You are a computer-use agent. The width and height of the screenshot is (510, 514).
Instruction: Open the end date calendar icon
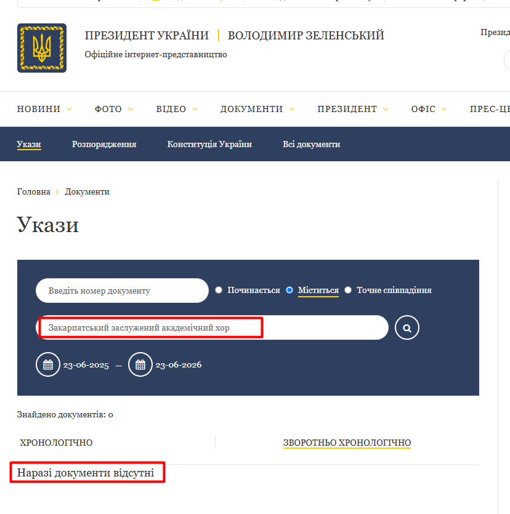(140, 364)
